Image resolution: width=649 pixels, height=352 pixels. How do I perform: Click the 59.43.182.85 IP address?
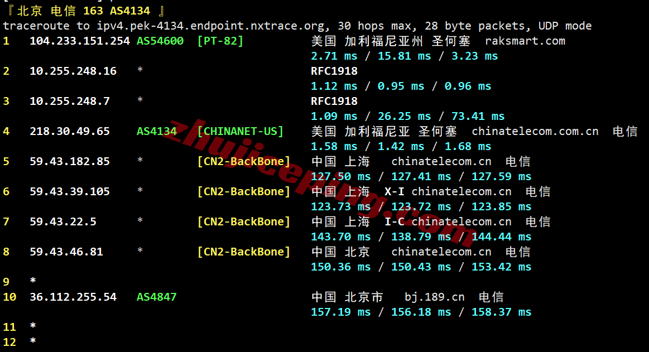click(70, 162)
